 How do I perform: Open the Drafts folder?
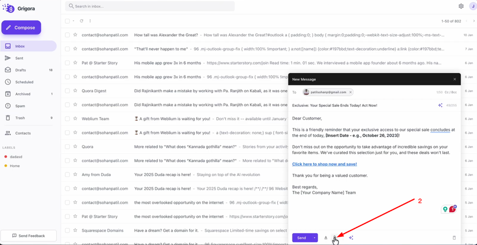coord(29,70)
